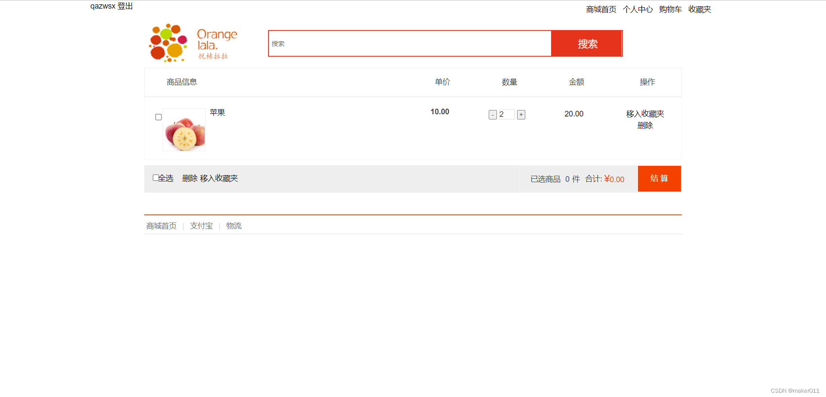
Task: Click the Orange lala logo
Action: click(x=193, y=43)
